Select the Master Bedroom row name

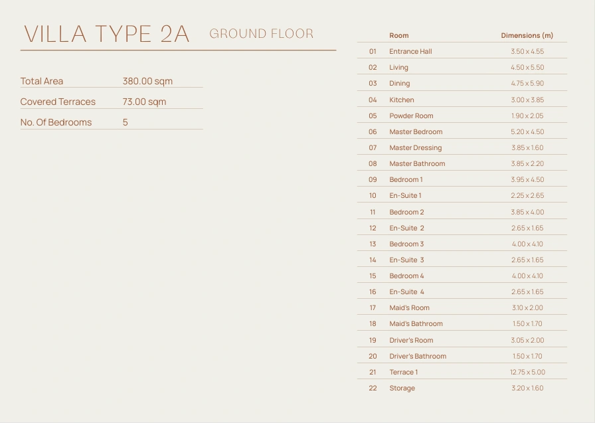[x=416, y=131]
